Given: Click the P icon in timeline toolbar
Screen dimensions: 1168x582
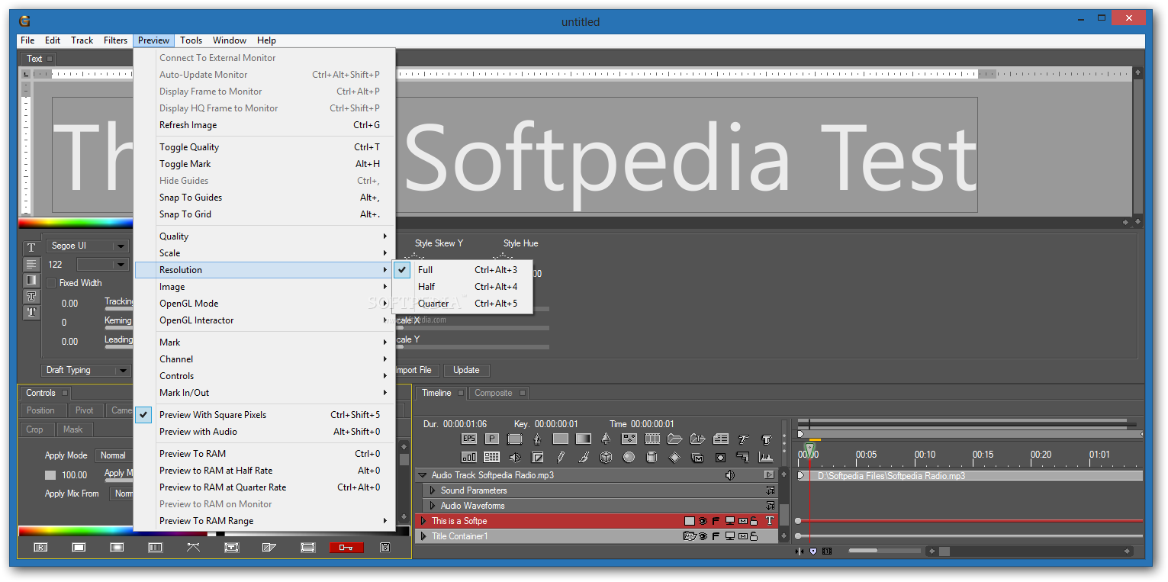Looking at the screenshot, I should click(x=492, y=439).
